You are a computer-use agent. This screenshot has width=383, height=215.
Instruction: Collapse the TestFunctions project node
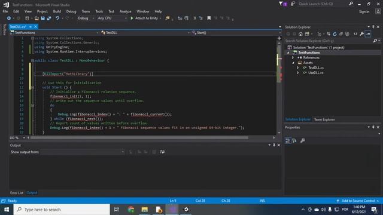(288, 53)
